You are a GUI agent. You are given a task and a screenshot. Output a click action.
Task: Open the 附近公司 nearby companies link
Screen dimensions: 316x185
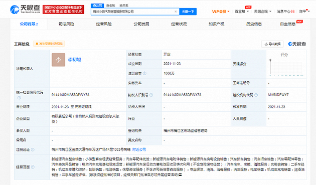(139, 149)
